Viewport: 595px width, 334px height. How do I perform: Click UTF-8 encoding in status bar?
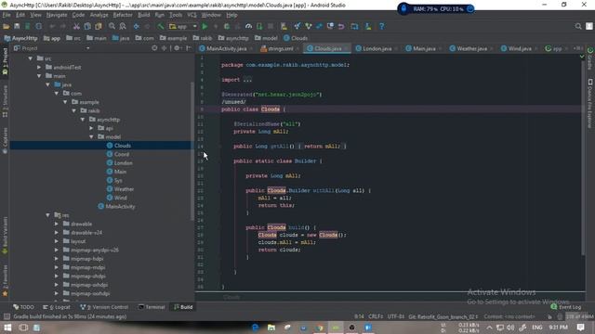click(396, 316)
